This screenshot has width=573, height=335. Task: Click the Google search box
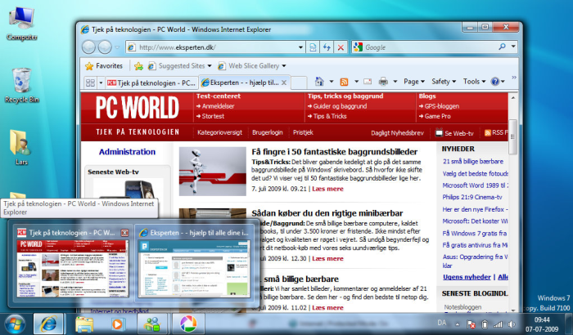tap(430, 47)
